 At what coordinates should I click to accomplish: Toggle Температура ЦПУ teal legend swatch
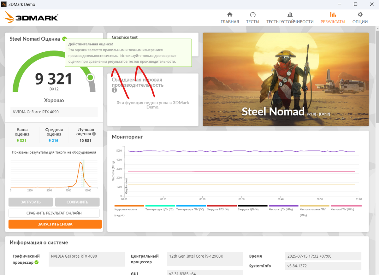coord(160,206)
